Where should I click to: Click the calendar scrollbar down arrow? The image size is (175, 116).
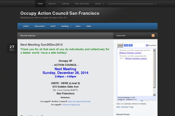[x=154, y=95]
